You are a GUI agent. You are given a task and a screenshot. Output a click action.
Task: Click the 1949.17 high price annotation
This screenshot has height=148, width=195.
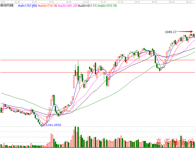tap(171, 32)
